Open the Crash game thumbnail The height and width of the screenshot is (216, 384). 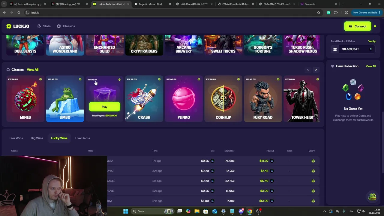[x=144, y=99]
